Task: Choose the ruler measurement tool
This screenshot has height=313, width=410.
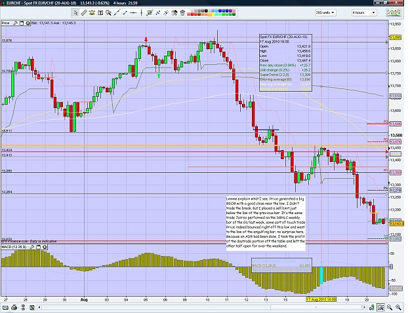Action: coord(84,12)
